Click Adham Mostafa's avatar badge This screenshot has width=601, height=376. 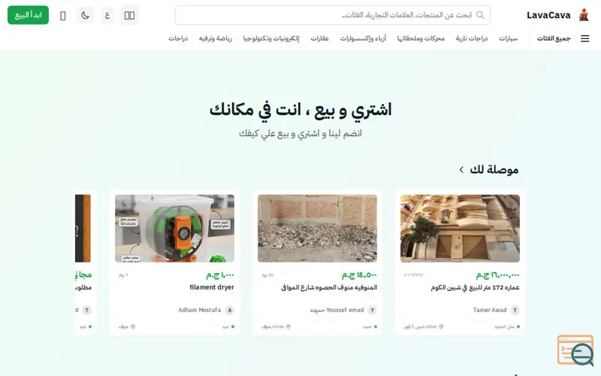[230, 310]
